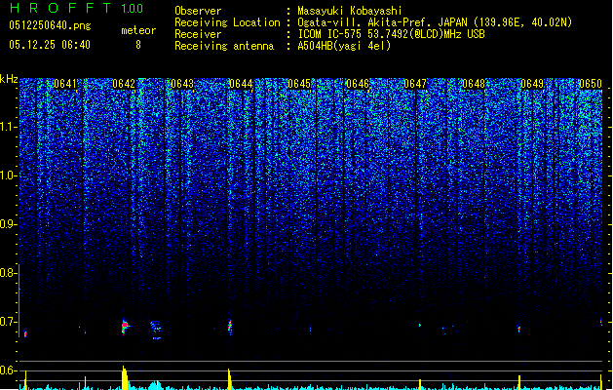Click the HROFFT 1.0.0 title text
Image resolution: width=613 pixels, height=390 pixels.
77,8
